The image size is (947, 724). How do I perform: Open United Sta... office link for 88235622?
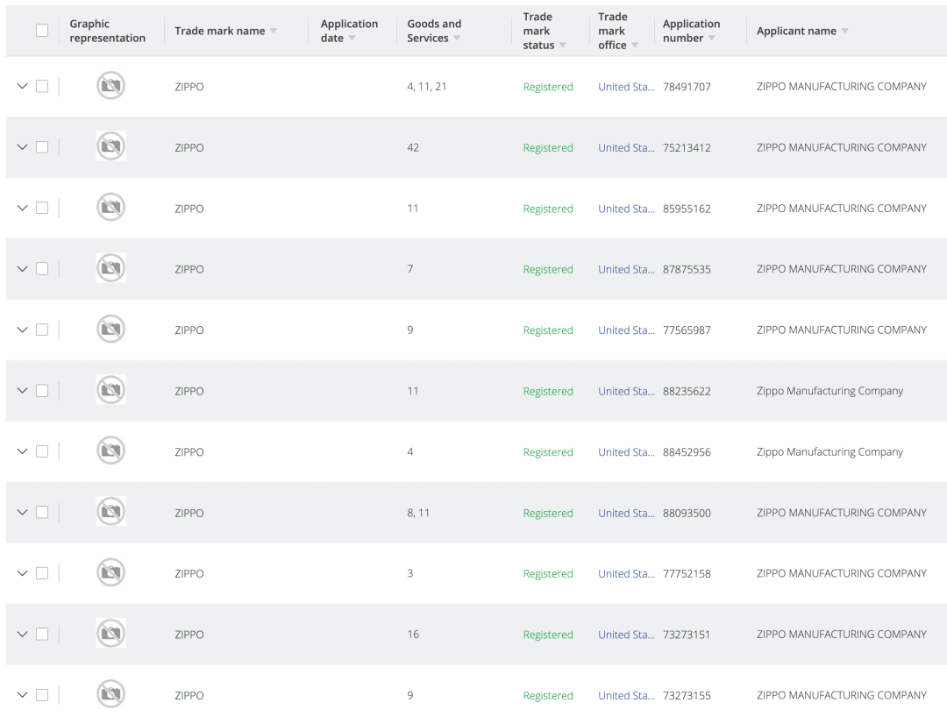626,391
